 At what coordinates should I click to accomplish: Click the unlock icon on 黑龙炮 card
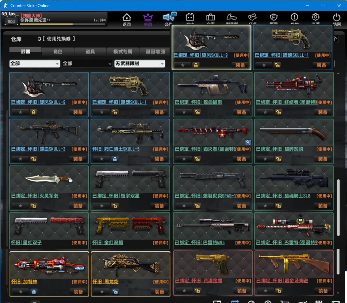[x=115, y=292]
